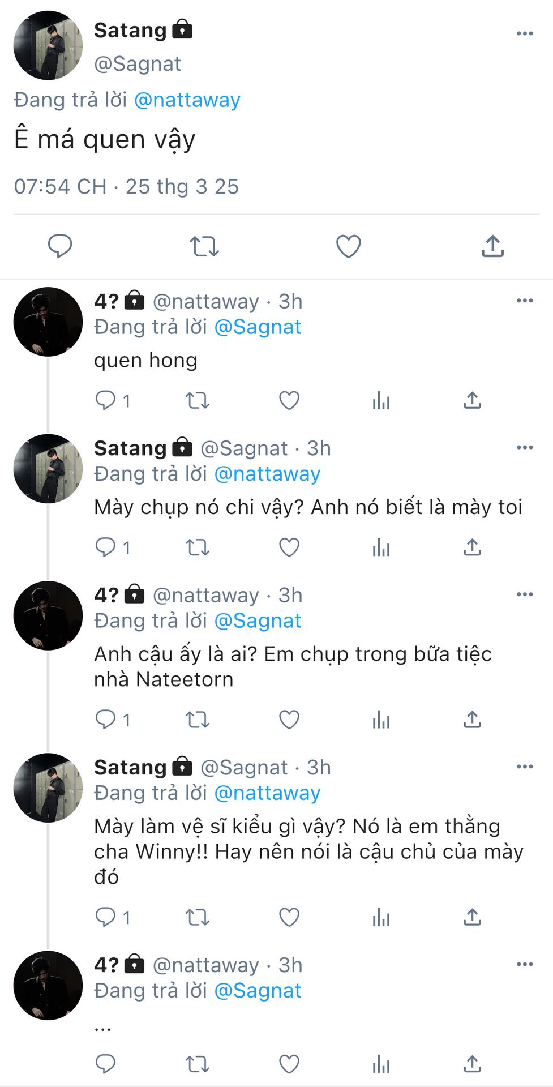Retweet the 'Mày chụp nó chi vậy' tweet
Viewport: 553px width, 1087px height.
pyautogui.click(x=198, y=547)
